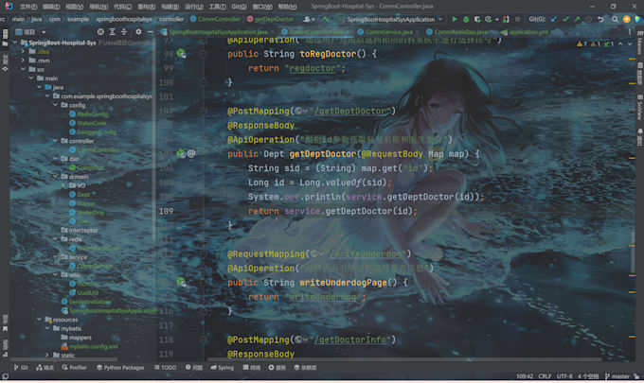The image size is (644, 383).
Task: Click the Git update project blue arrow
Action: (x=554, y=19)
